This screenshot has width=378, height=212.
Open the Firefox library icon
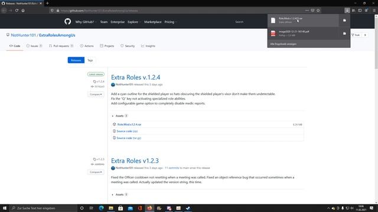(x=353, y=11)
